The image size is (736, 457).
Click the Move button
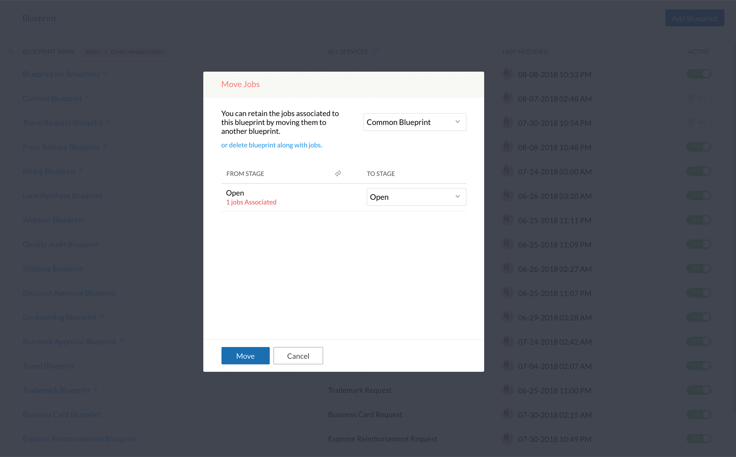(245, 356)
